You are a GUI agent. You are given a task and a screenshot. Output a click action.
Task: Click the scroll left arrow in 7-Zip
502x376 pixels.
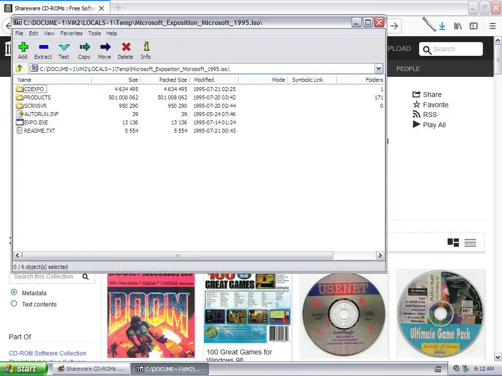[x=18, y=256]
